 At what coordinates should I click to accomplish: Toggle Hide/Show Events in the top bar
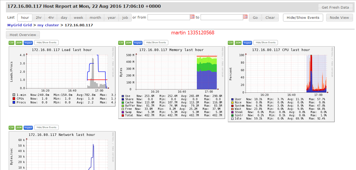click(x=303, y=17)
